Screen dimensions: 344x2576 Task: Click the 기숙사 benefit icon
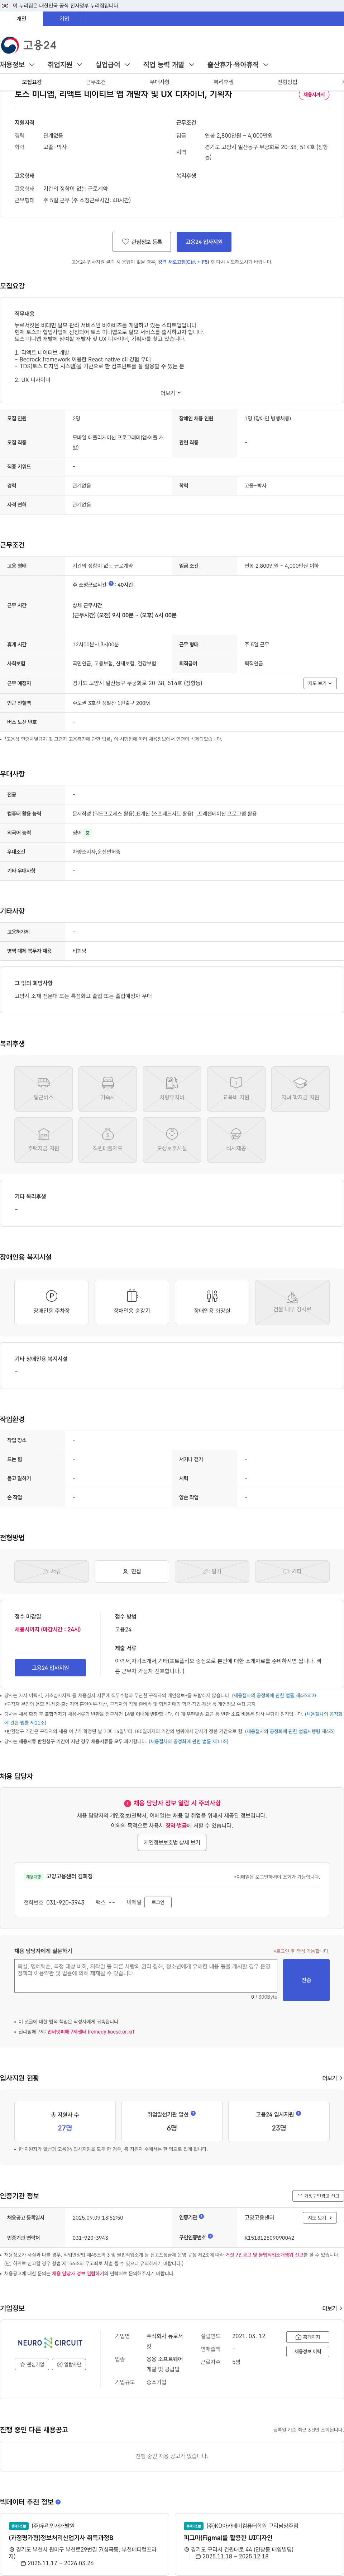pos(108,1089)
